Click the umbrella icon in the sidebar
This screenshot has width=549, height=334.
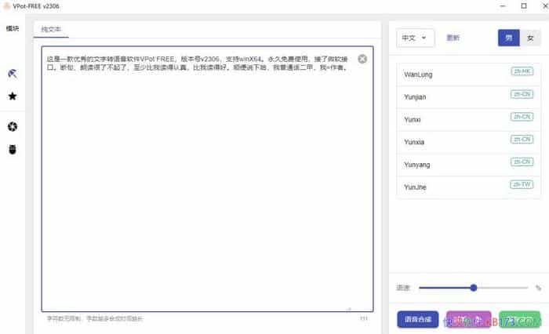coord(13,74)
